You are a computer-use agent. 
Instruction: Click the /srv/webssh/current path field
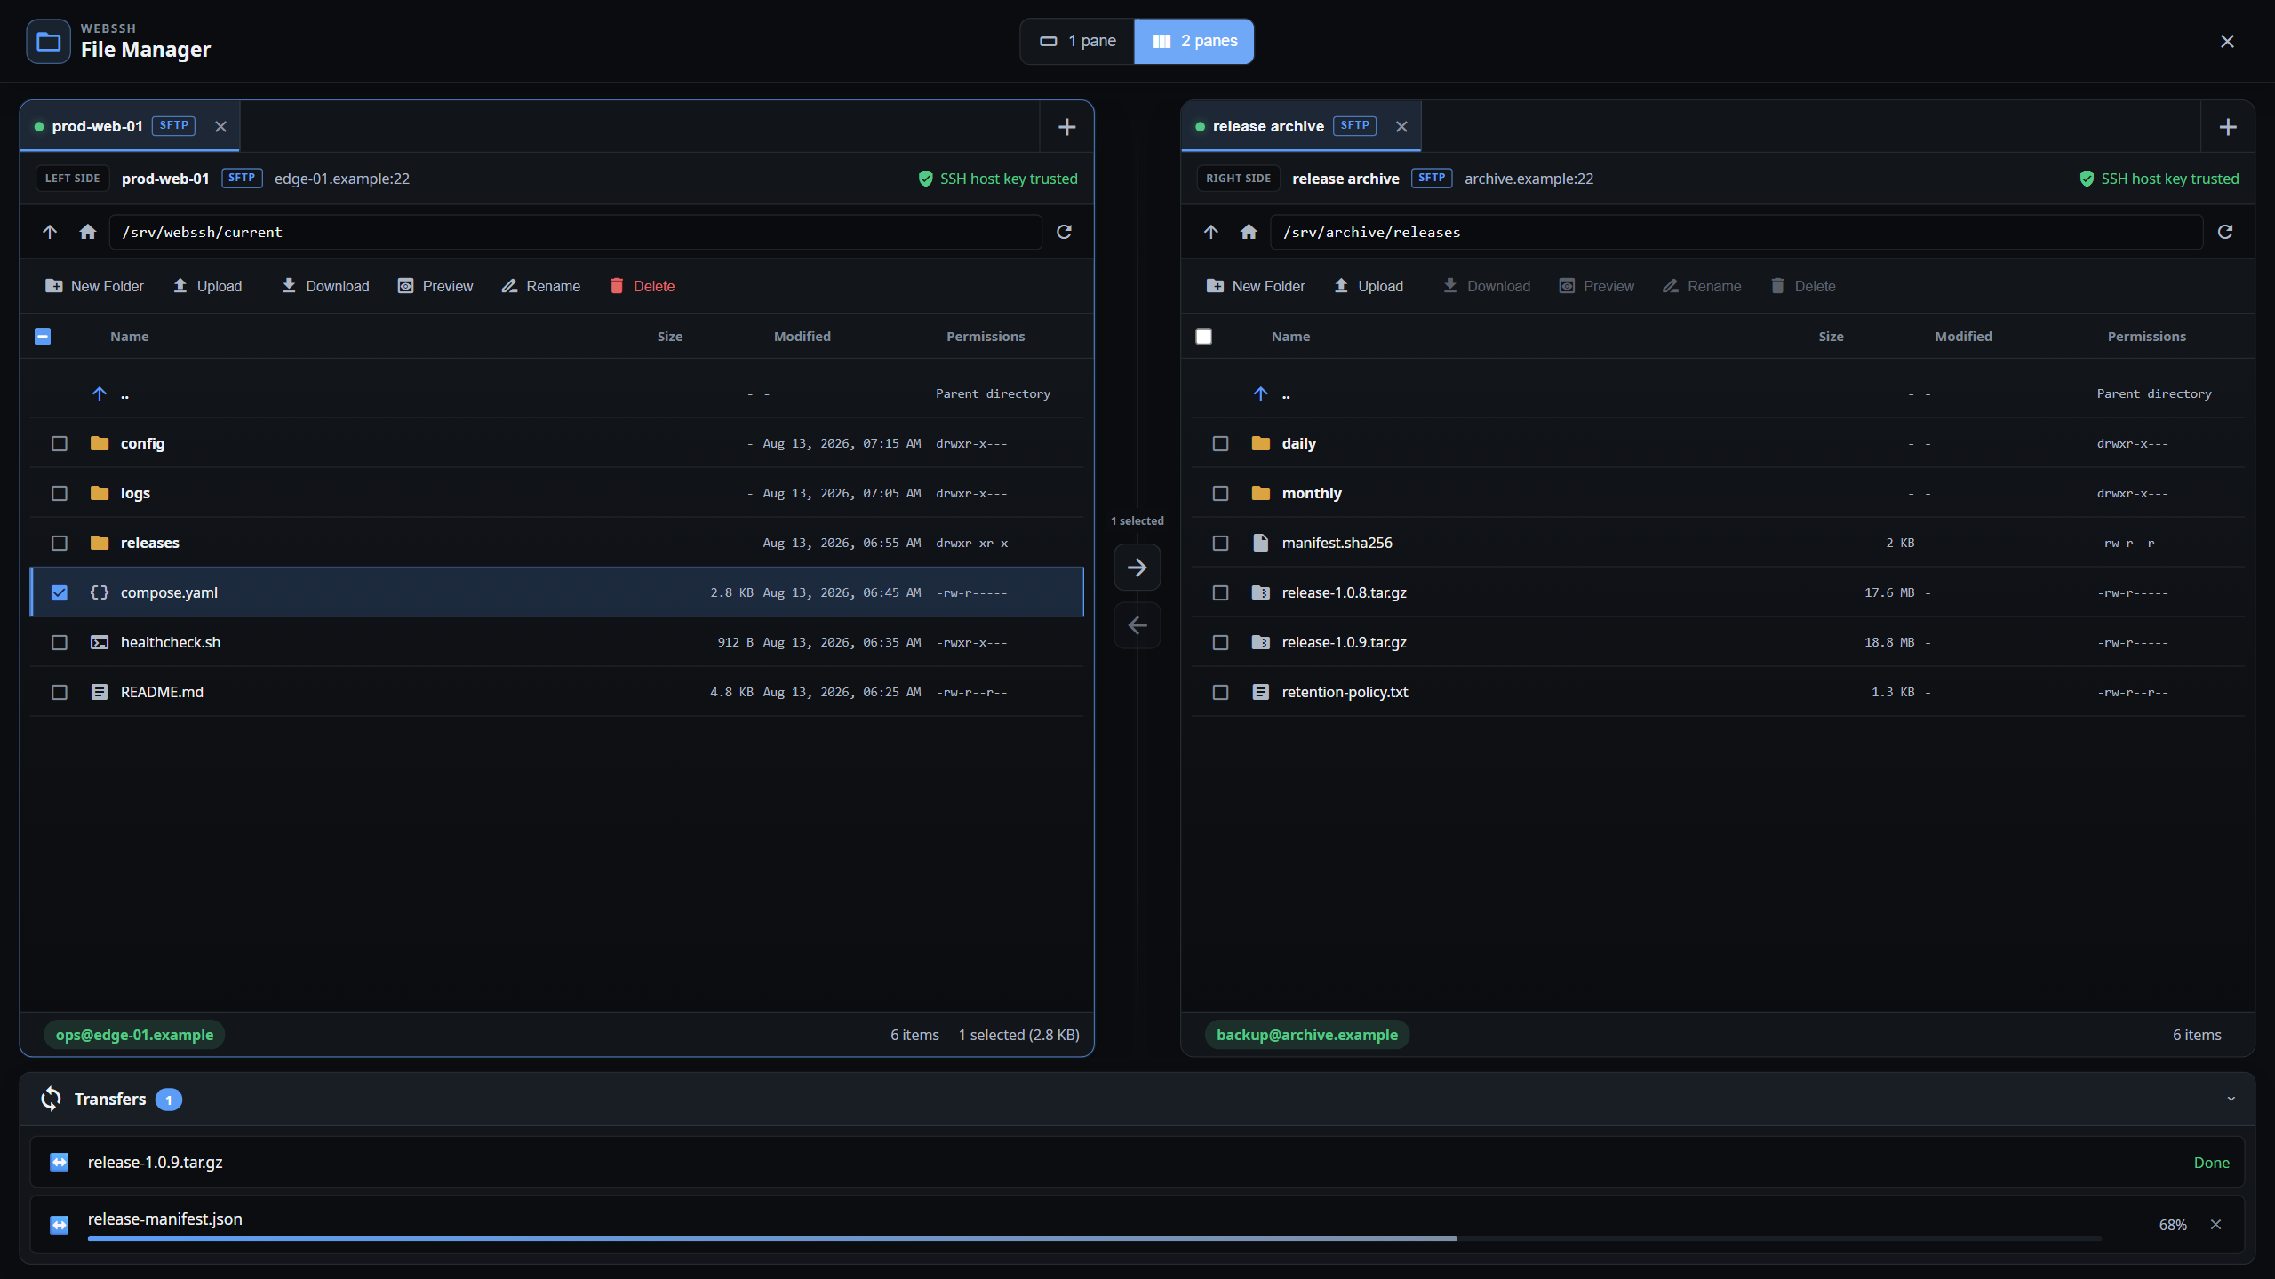click(x=575, y=232)
